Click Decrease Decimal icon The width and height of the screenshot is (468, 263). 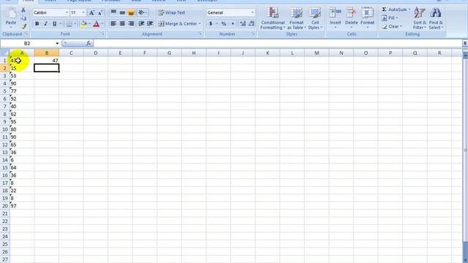click(252, 23)
